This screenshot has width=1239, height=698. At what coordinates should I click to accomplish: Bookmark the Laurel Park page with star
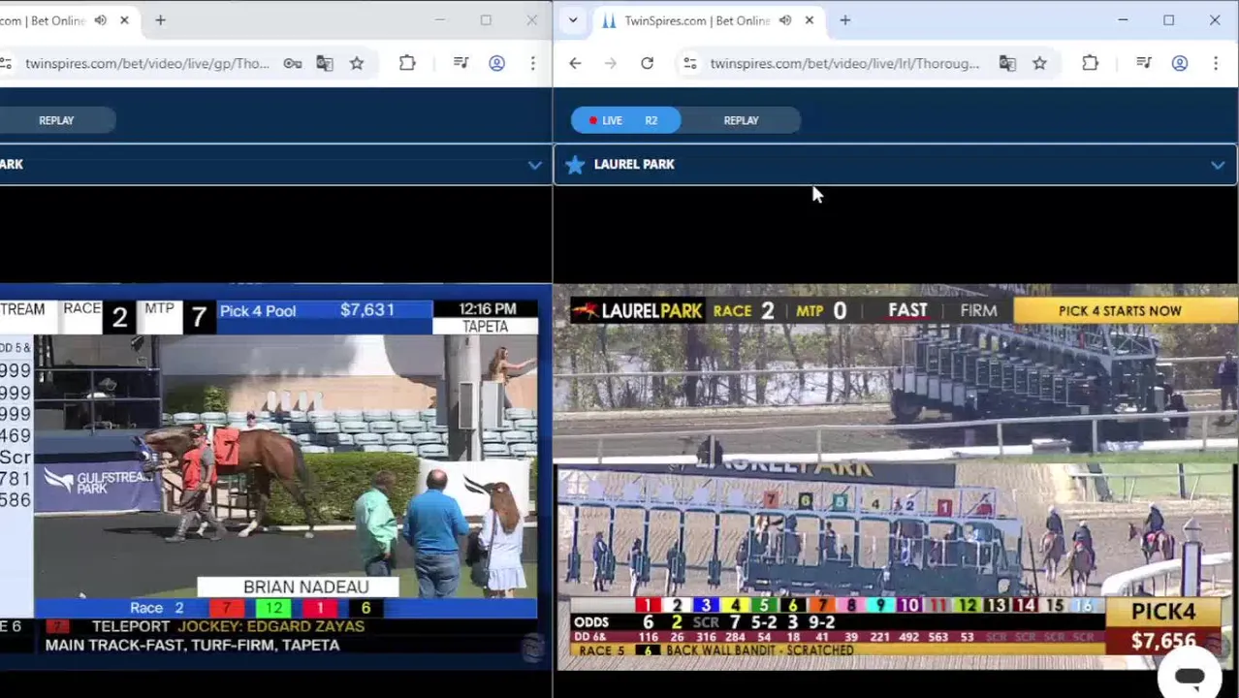pyautogui.click(x=1039, y=64)
